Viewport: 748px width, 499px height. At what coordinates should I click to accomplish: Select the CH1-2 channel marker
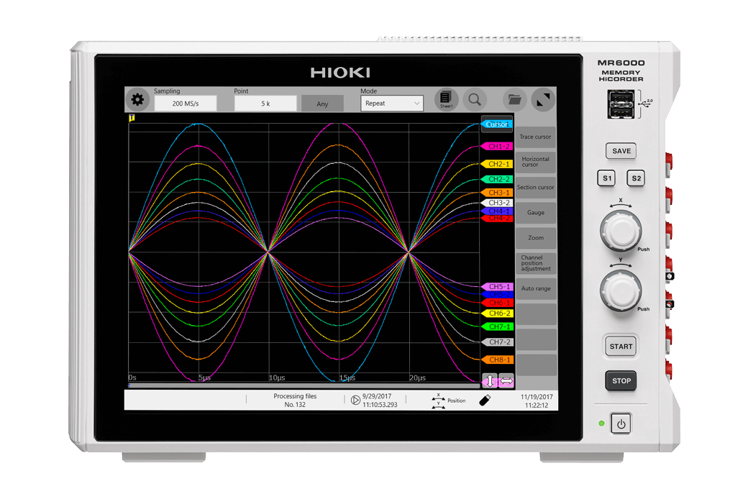pyautogui.click(x=497, y=147)
